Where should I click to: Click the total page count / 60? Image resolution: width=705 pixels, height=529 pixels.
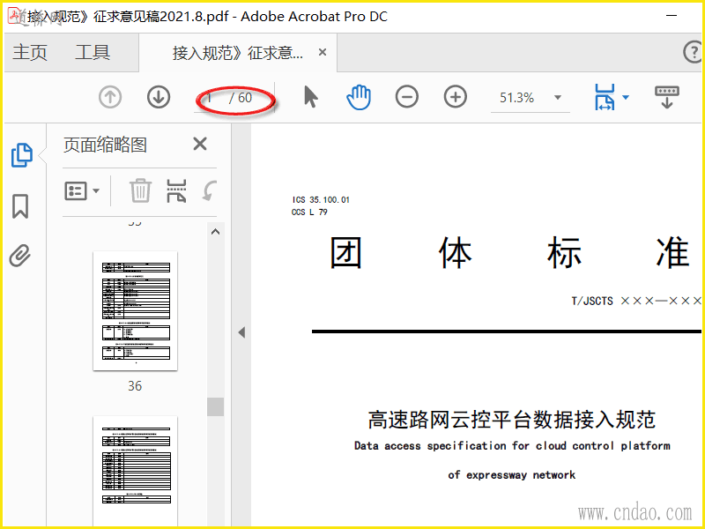(241, 98)
